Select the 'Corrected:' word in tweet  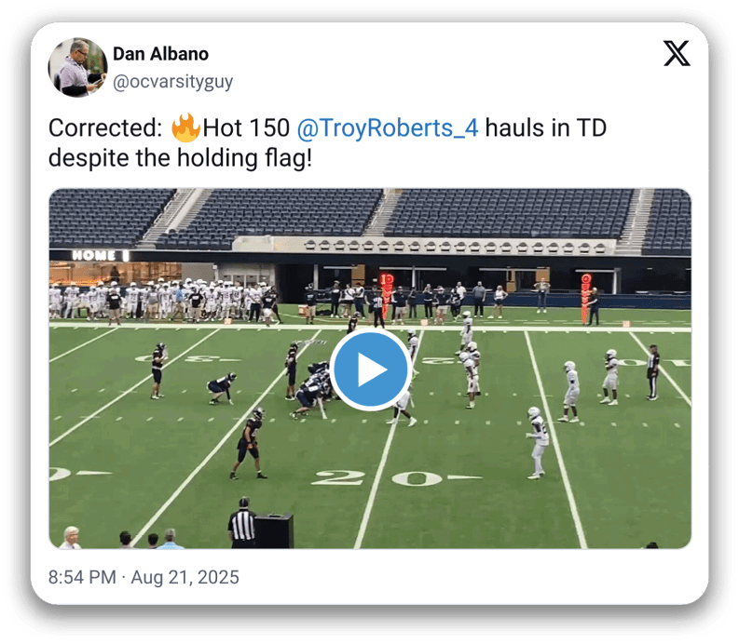click(105, 128)
